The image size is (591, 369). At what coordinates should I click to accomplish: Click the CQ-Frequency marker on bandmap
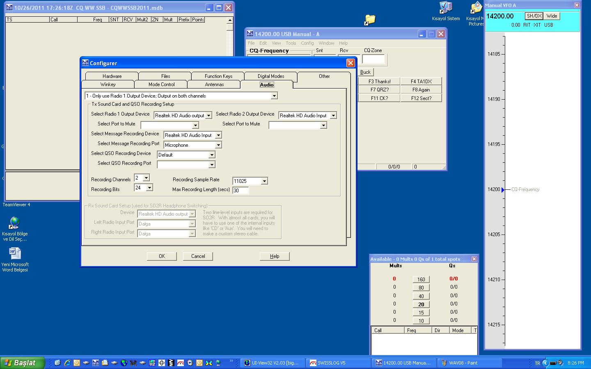525,189
